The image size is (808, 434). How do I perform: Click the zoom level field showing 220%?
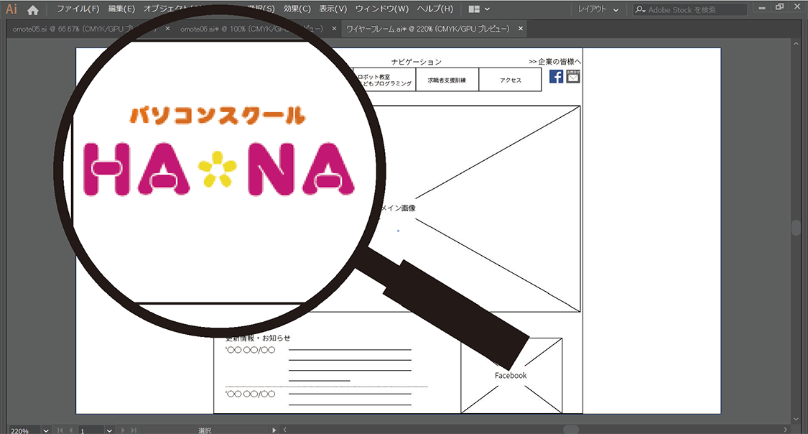point(24,430)
